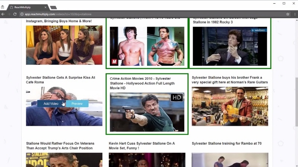The image size is (298, 167).
Task: Open the Chrome three-dot menu
Action: (295, 14)
